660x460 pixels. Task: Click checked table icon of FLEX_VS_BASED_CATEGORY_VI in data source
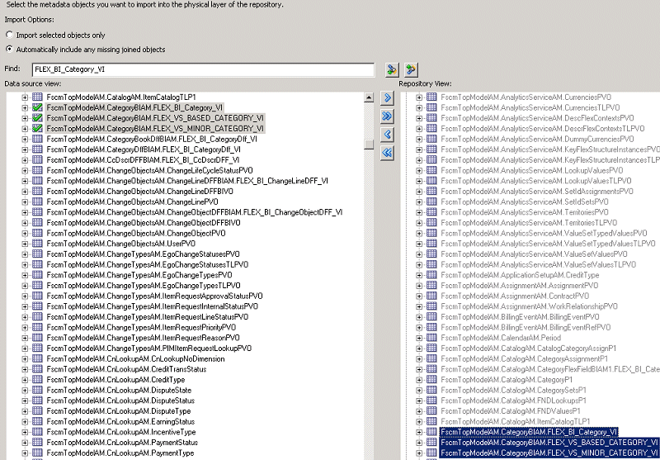click(37, 118)
